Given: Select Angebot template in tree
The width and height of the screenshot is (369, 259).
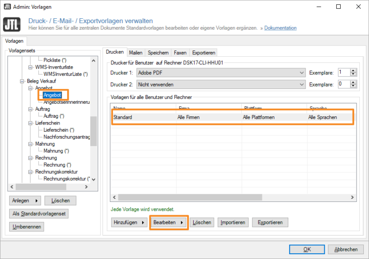Looking at the screenshot, I should [x=52, y=95].
